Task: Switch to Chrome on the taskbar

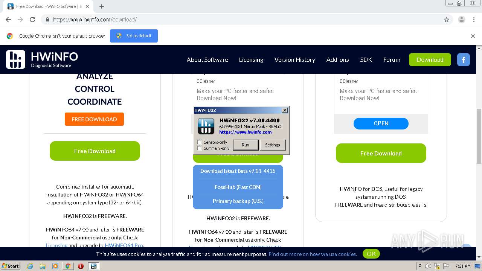Action: (68, 266)
